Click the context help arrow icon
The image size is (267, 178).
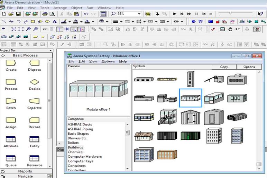click(260, 14)
